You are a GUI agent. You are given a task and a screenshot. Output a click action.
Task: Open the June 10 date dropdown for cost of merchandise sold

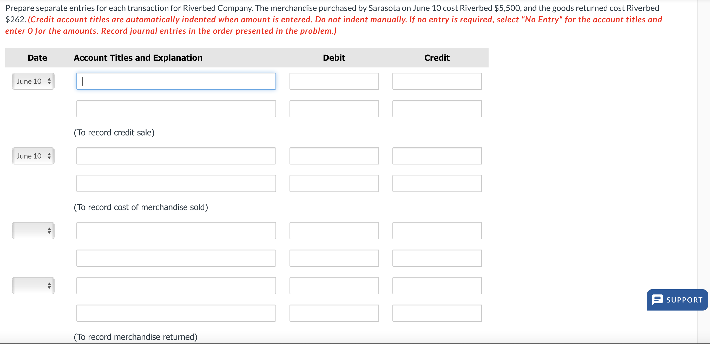[x=33, y=156]
